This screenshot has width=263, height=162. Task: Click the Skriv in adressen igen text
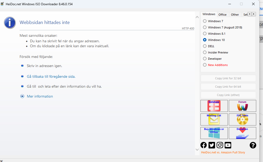[x=45, y=66]
